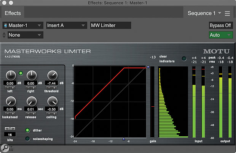Open the Effects window hamburger menu
236x153 pixels.
click(x=227, y=13)
